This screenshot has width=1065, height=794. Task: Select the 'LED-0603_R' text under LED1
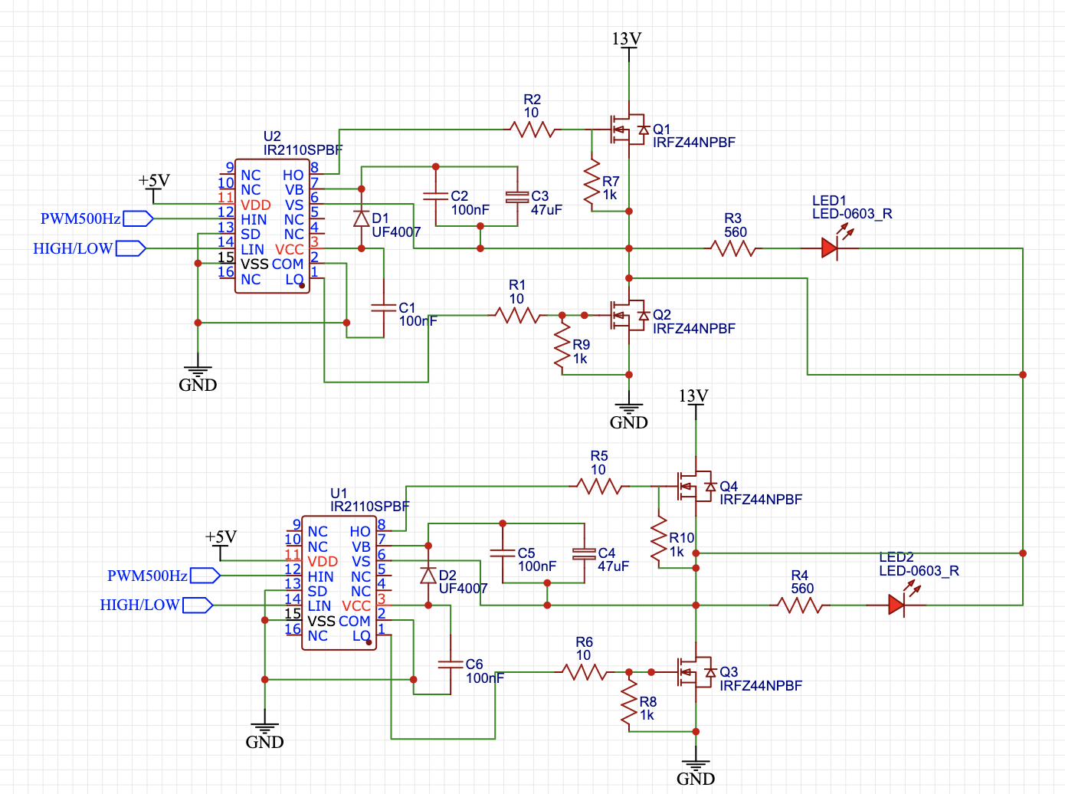(852, 214)
